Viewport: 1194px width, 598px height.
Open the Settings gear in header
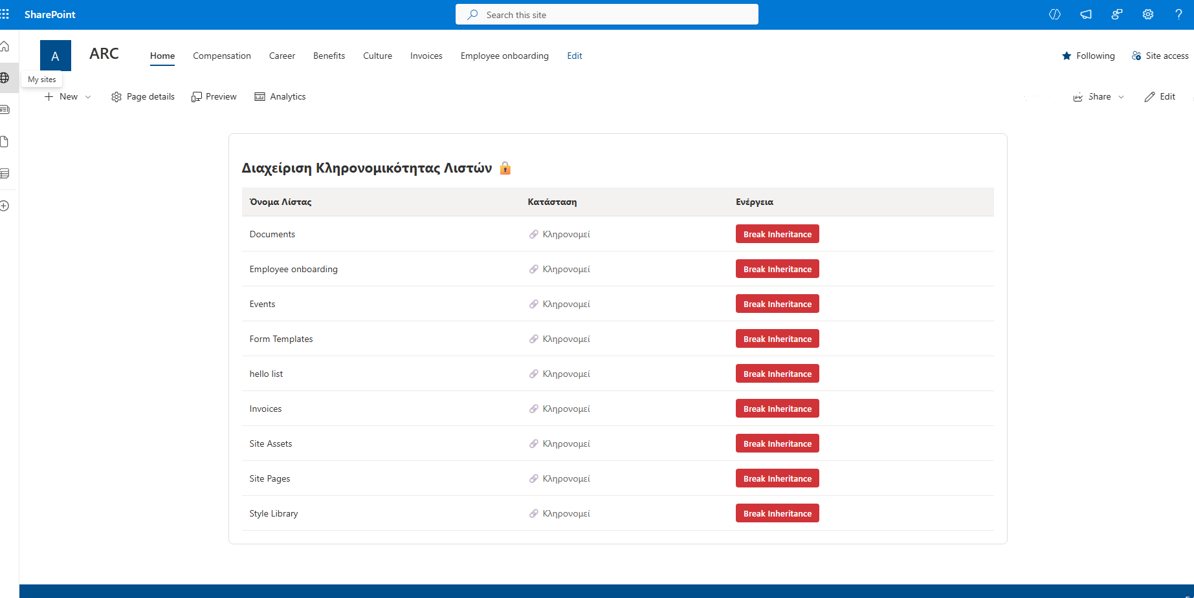tap(1147, 14)
